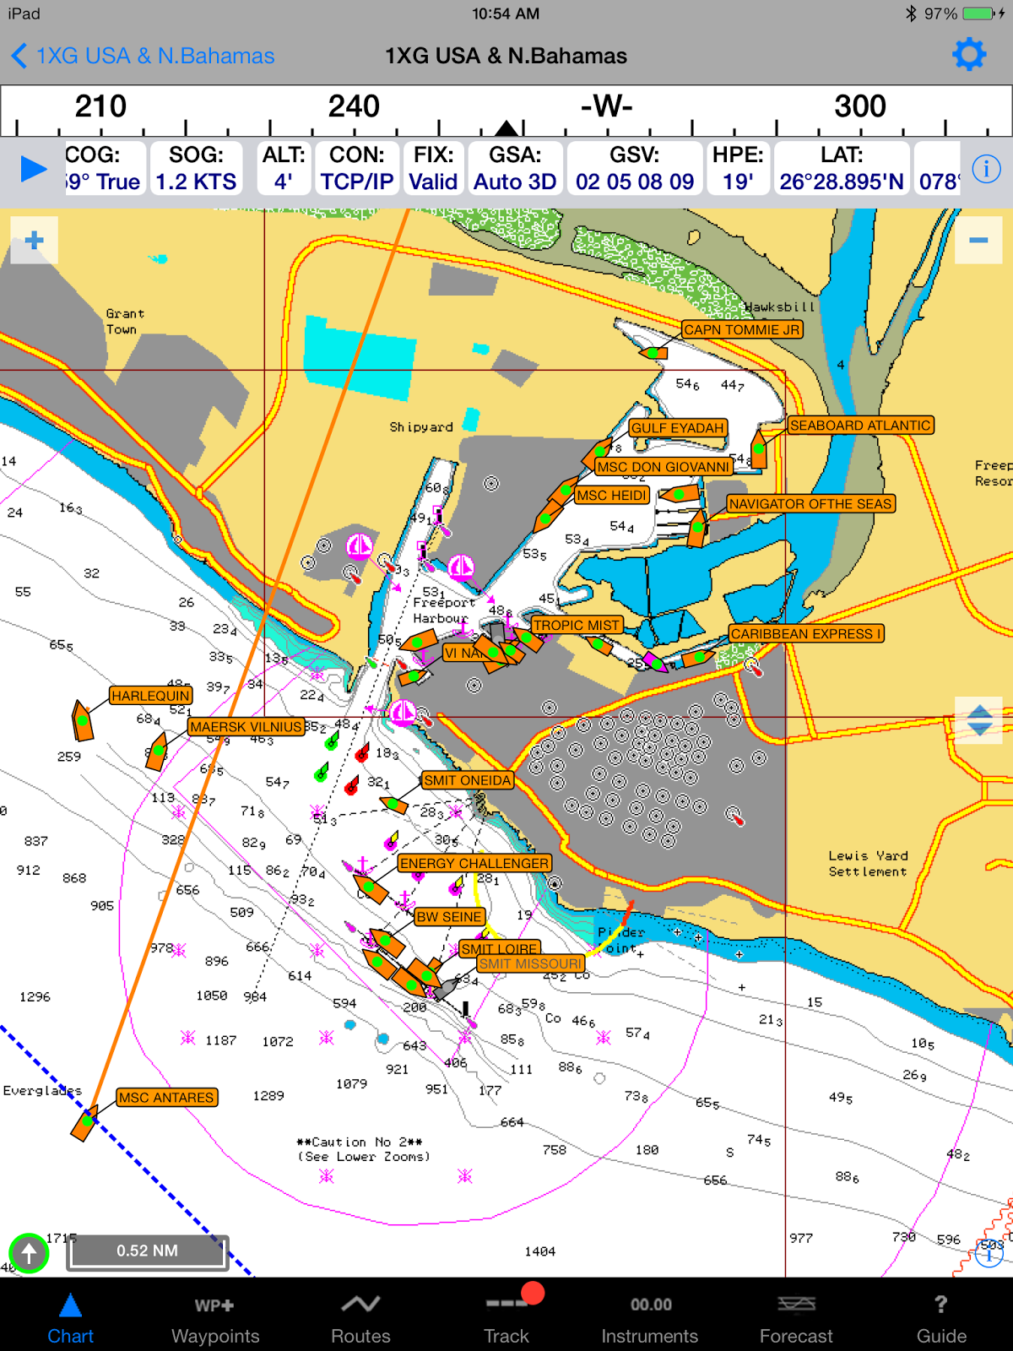Select the LAT 26°28.895'N field

(x=842, y=168)
